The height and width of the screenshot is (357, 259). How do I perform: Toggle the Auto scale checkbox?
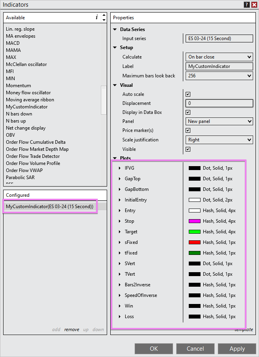(188, 94)
